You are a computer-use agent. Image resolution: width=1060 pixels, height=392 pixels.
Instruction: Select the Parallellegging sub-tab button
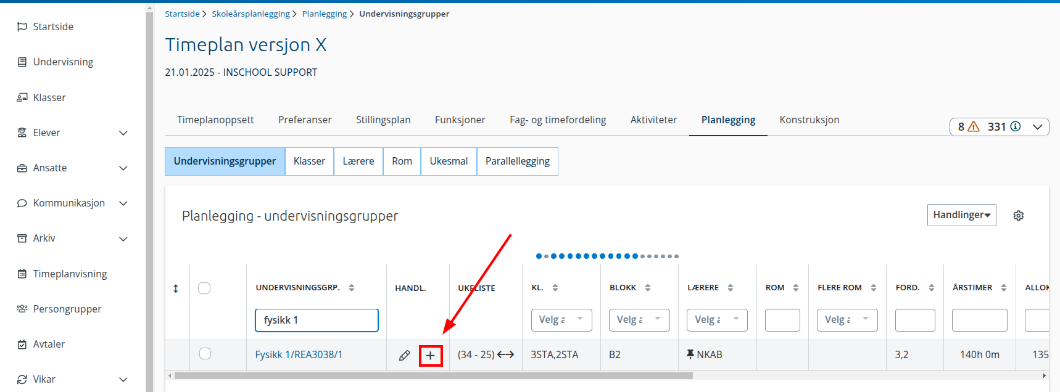coord(517,161)
